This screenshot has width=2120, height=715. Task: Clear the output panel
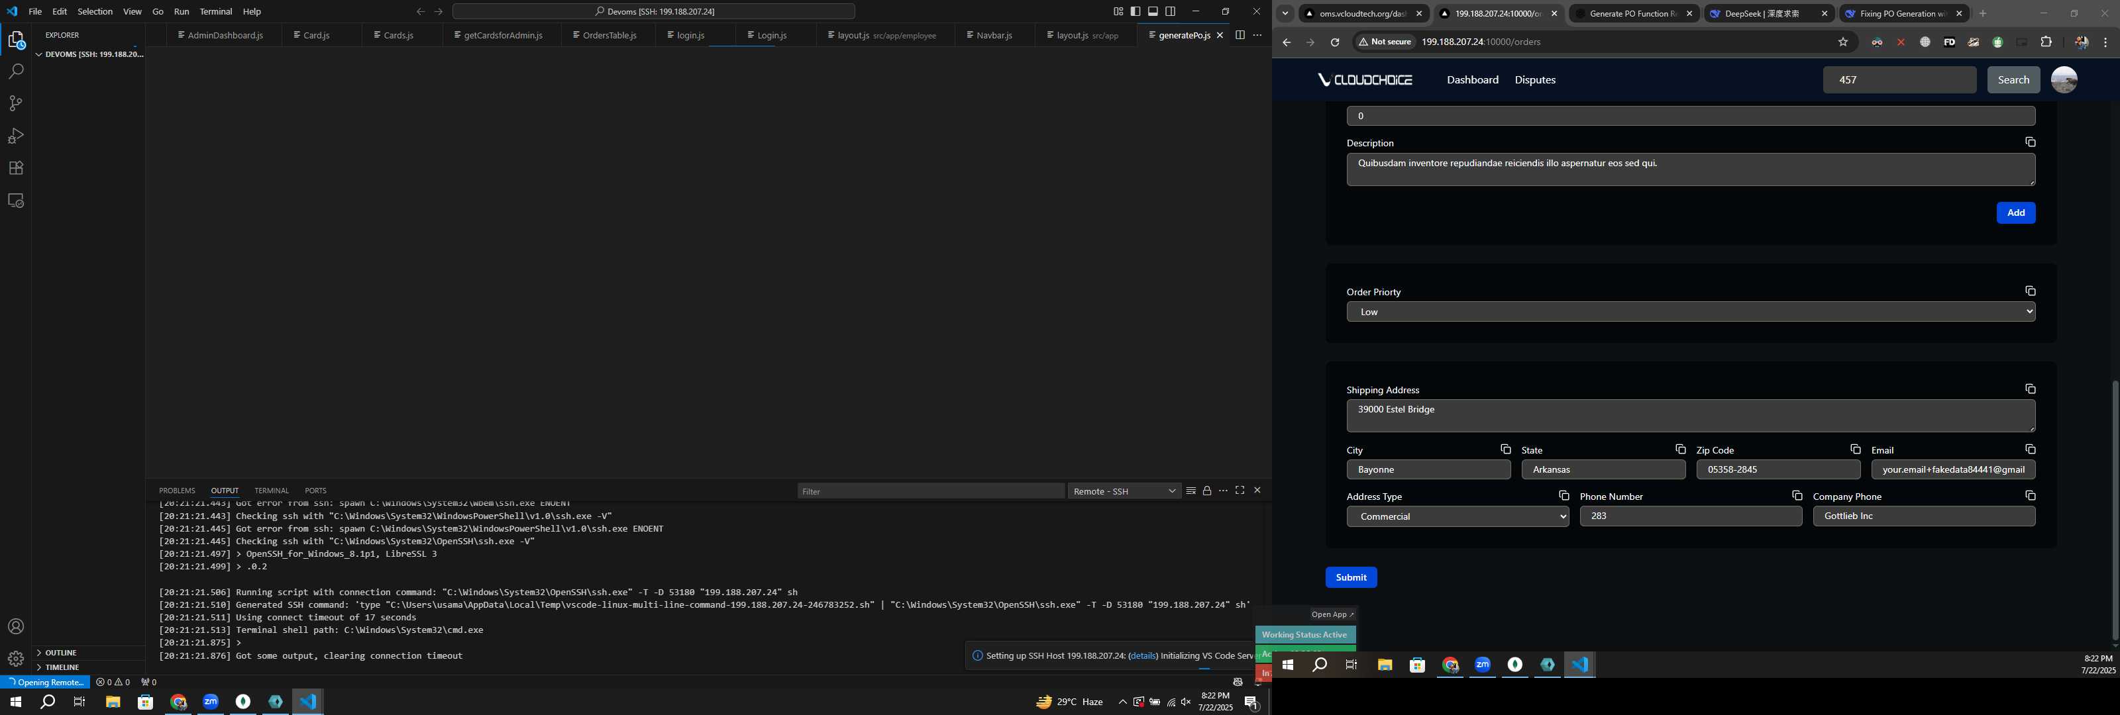(x=1190, y=491)
